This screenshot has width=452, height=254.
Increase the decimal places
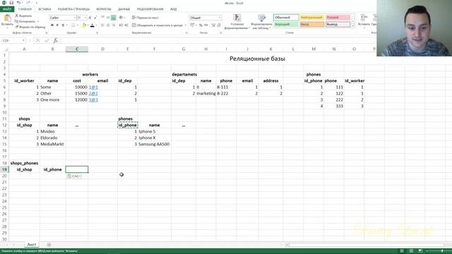(213, 25)
